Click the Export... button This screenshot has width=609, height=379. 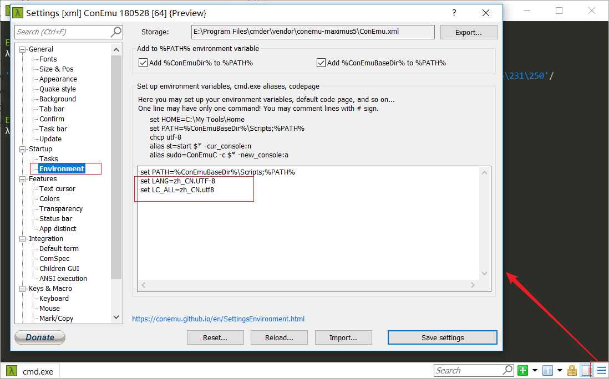coord(469,32)
